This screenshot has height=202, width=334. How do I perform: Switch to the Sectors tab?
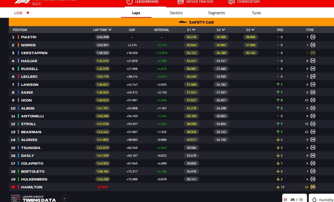click(x=176, y=13)
